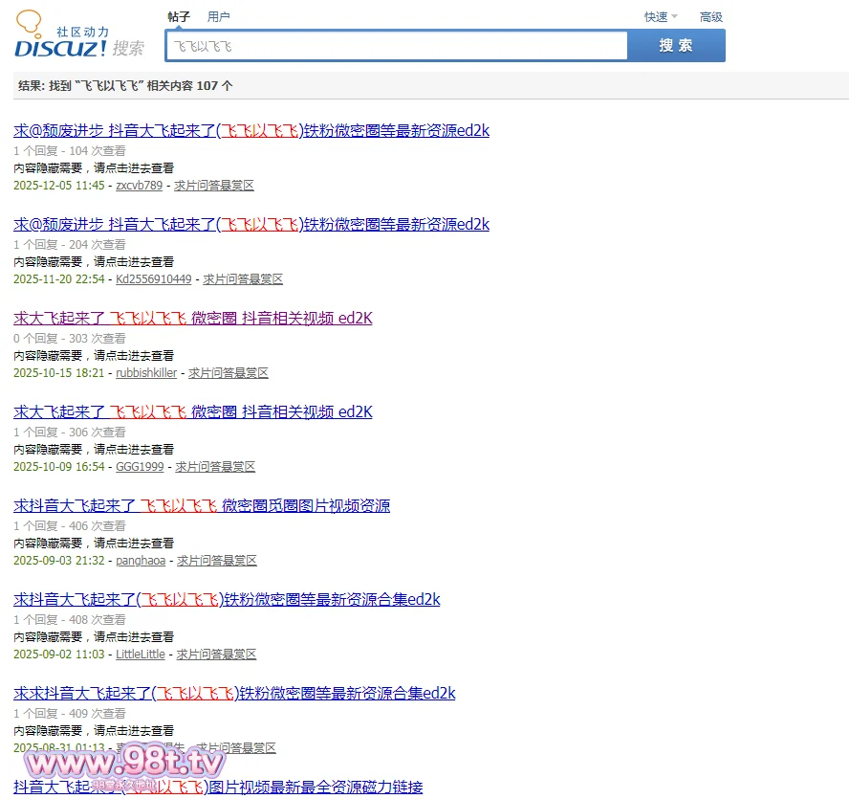The image size is (849, 799).
Task: Switch to the 用户 search tab
Action: (x=218, y=16)
